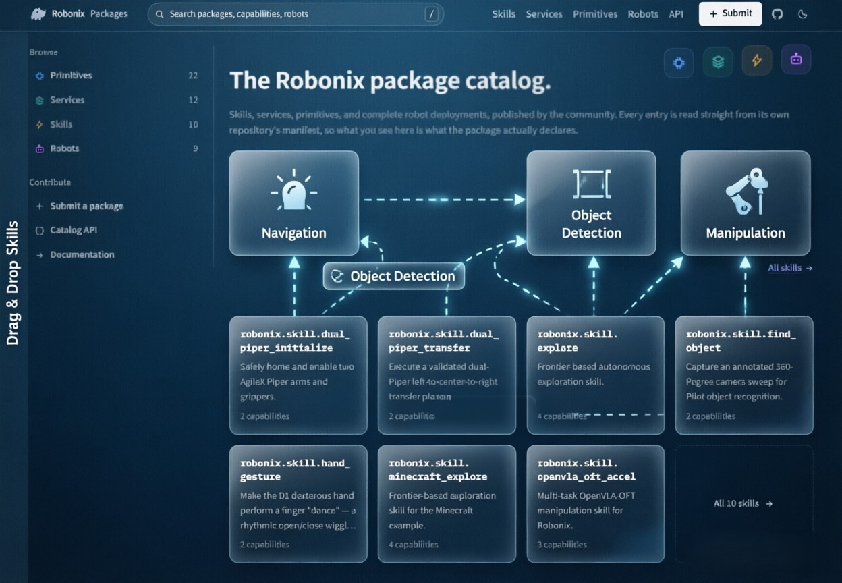The image size is (842, 583).
Task: Open the Primitives top navigation item
Action: 595,13
